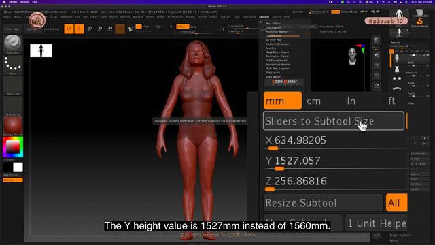The height and width of the screenshot is (245, 435).
Task: Expand 3D Print Hub plugin section
Action: click(x=273, y=40)
